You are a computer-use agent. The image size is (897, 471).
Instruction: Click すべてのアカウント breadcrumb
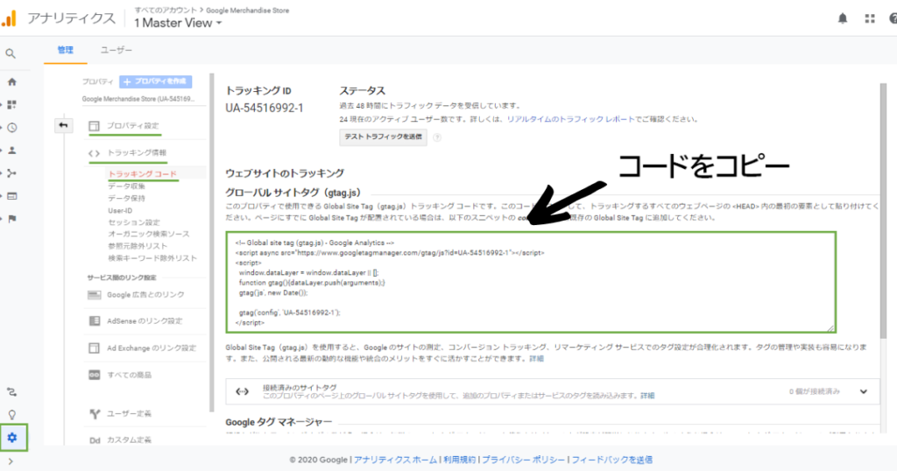(166, 11)
